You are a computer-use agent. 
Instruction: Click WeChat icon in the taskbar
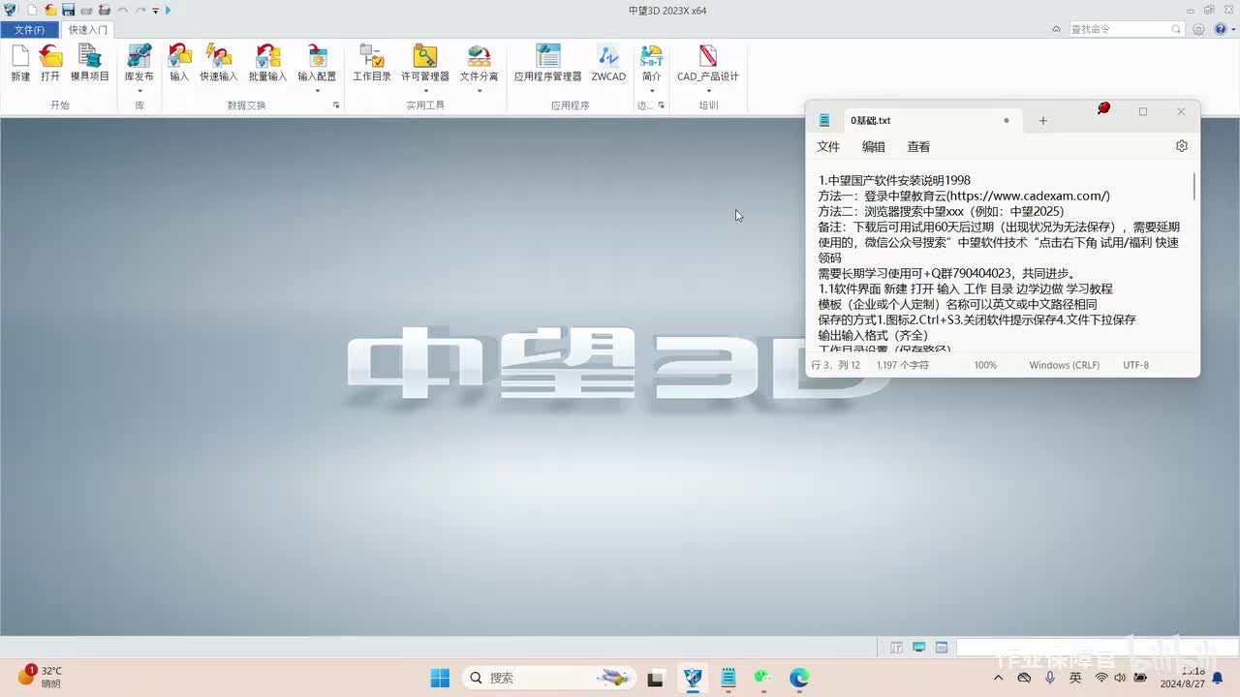pos(763,678)
